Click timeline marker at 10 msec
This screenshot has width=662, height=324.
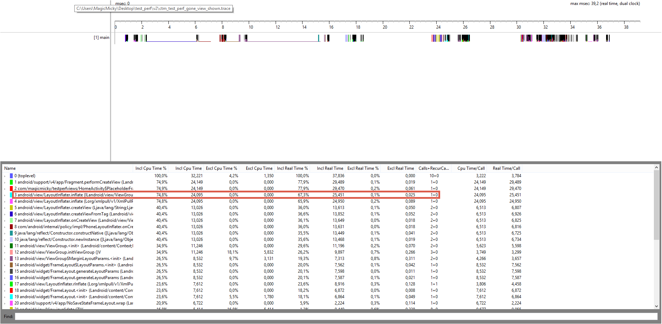pos(251,27)
